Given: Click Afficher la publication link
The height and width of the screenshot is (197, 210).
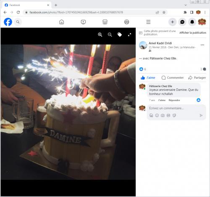Looking at the screenshot, I should (x=193, y=33).
